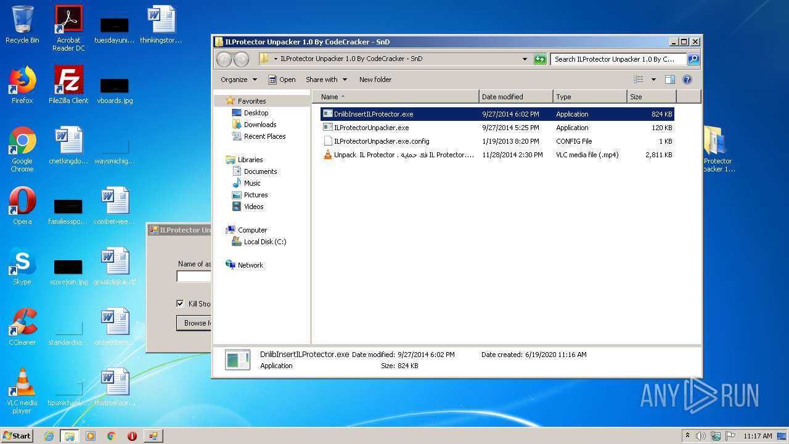Open VLC media player desktop shortcut
Screen dimensions: 789x444
[22, 391]
